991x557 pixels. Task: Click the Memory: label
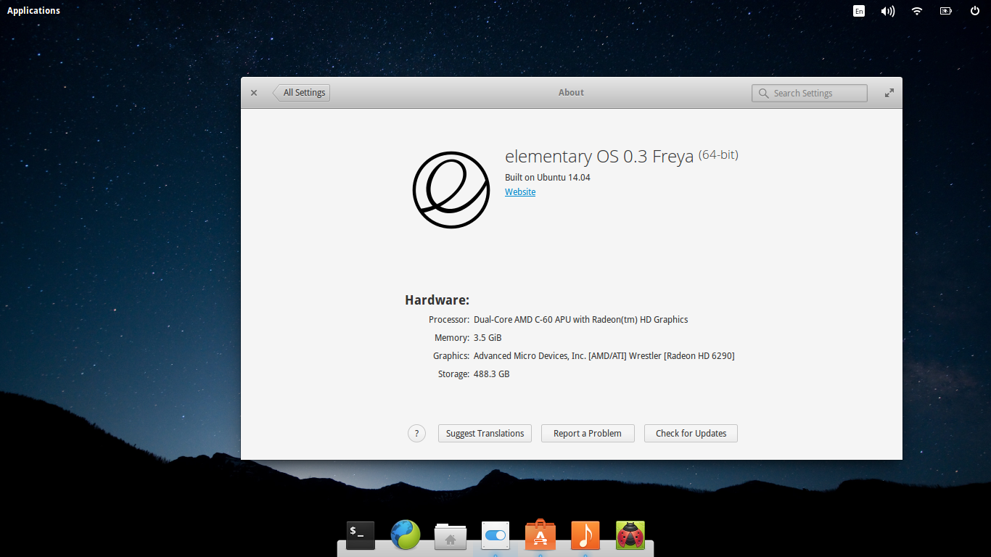tap(452, 338)
